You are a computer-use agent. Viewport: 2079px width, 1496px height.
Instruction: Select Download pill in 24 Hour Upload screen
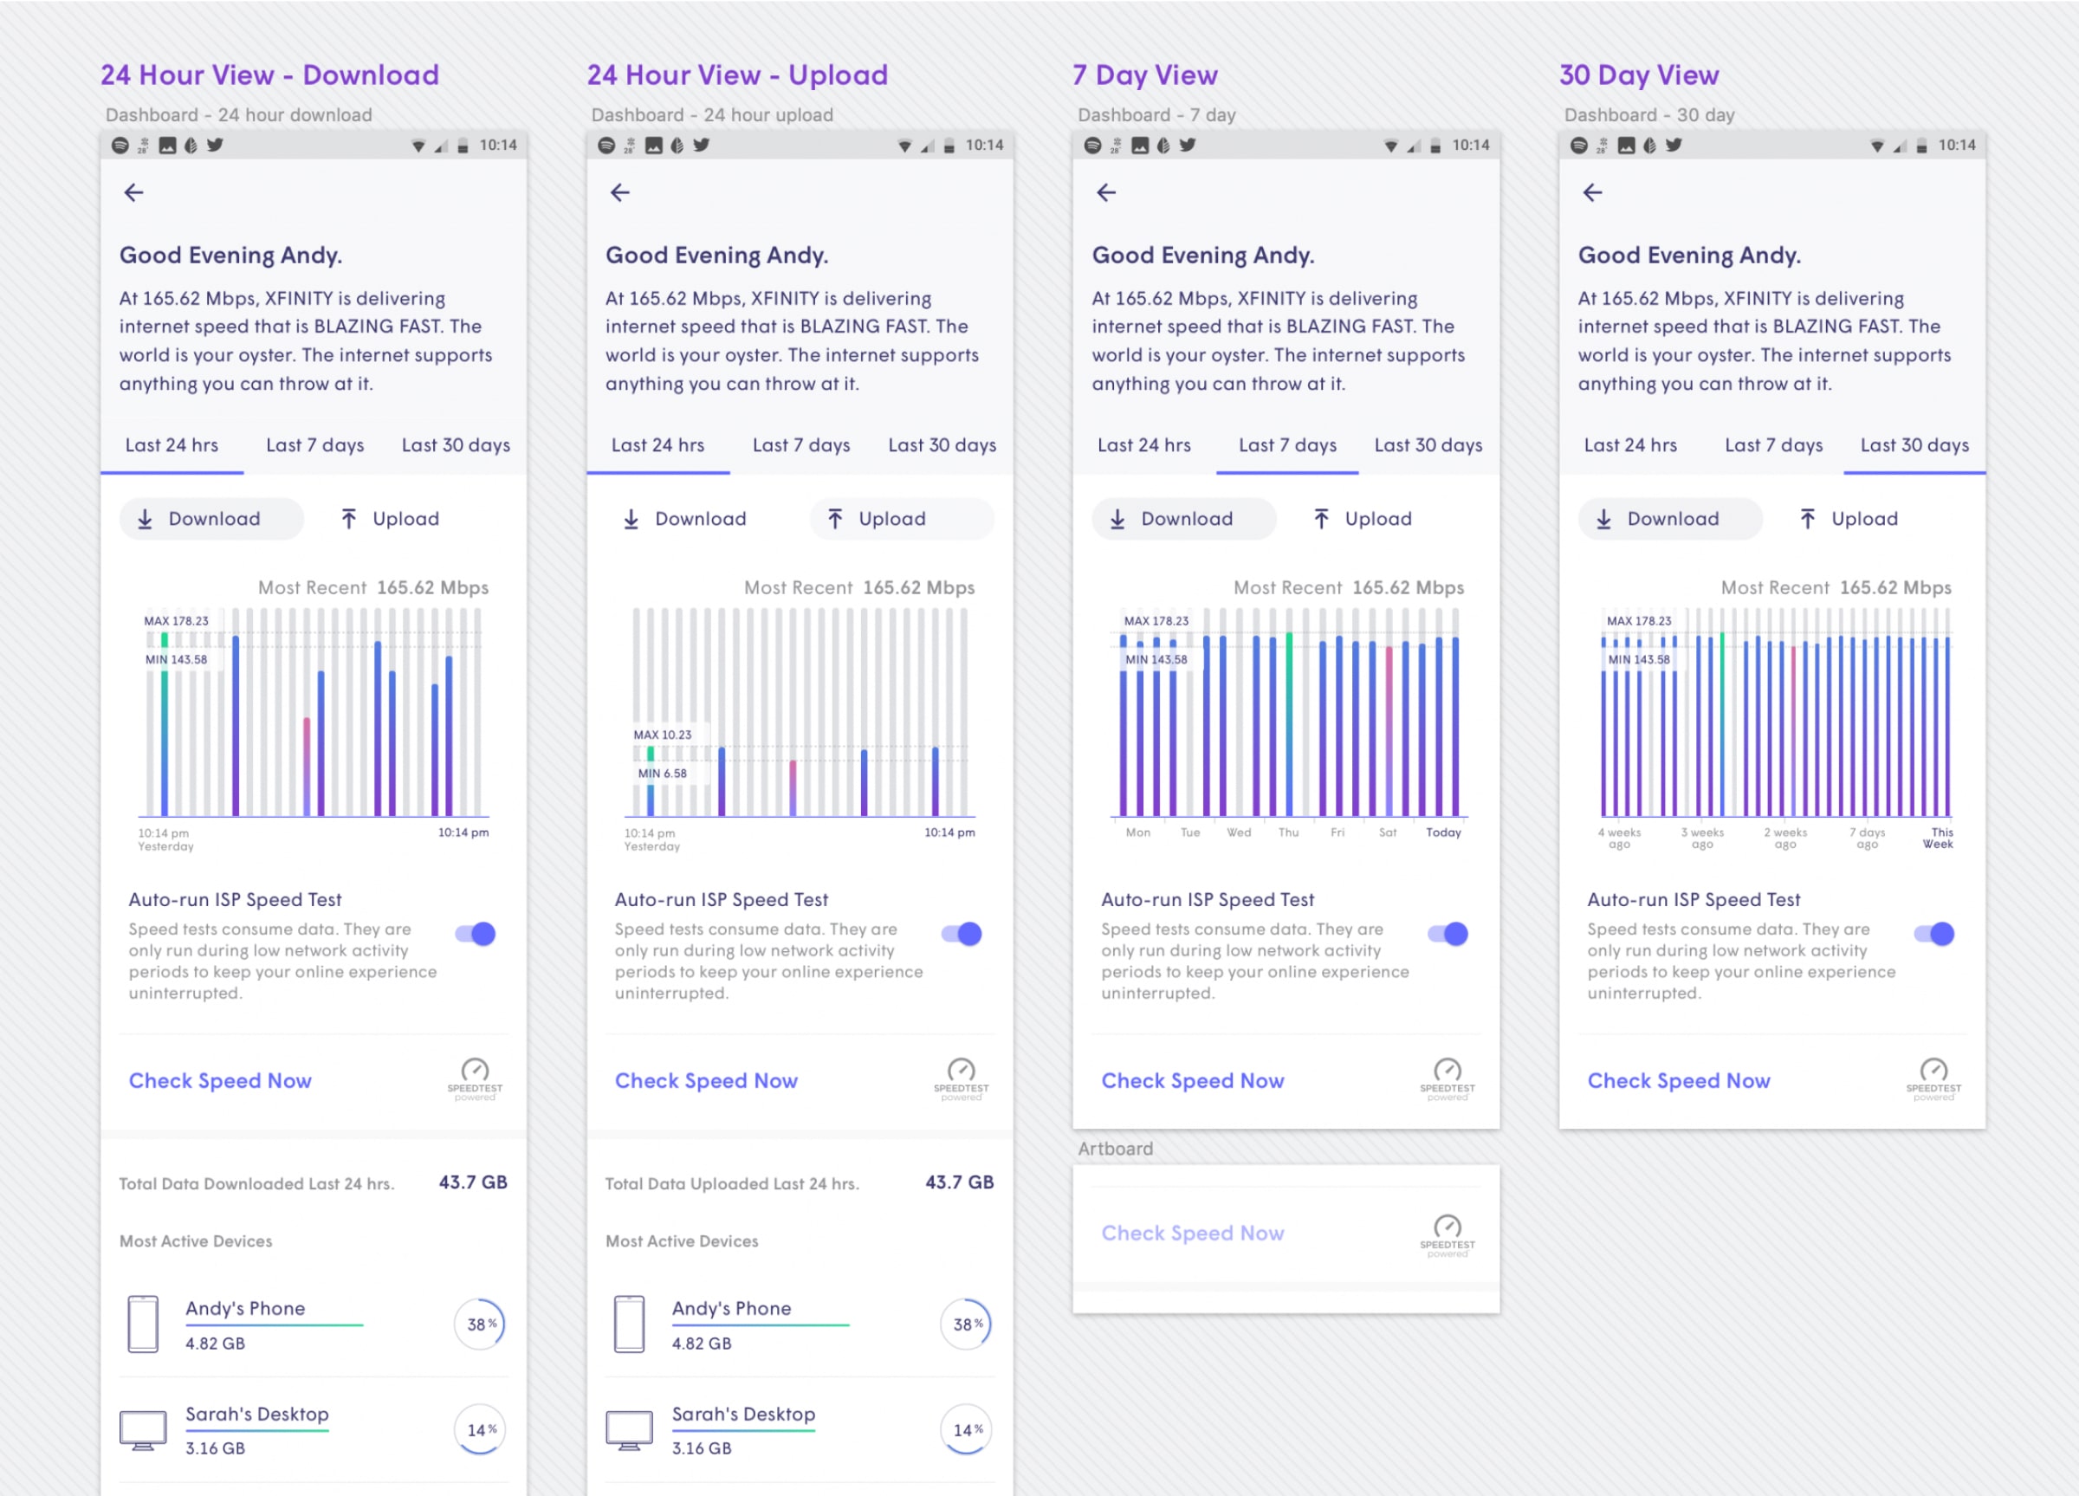coord(686,519)
